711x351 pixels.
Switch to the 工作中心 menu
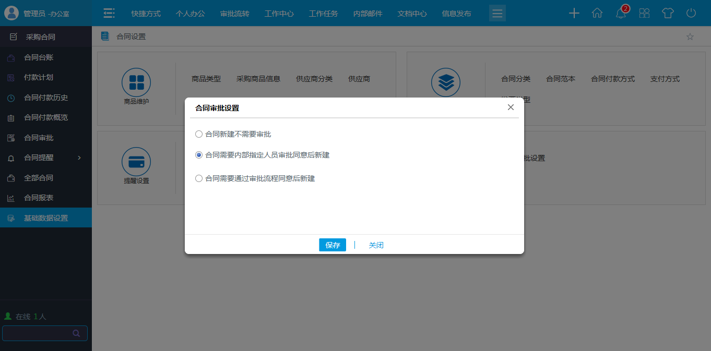[279, 14]
